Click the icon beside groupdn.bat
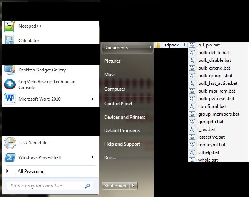Viewport: 249px width, 197px height. click(x=192, y=122)
